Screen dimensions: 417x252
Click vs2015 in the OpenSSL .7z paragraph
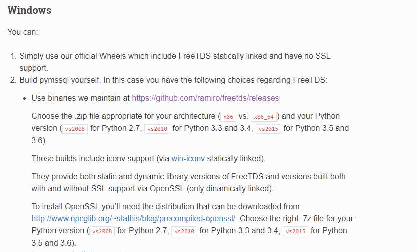point(295,231)
